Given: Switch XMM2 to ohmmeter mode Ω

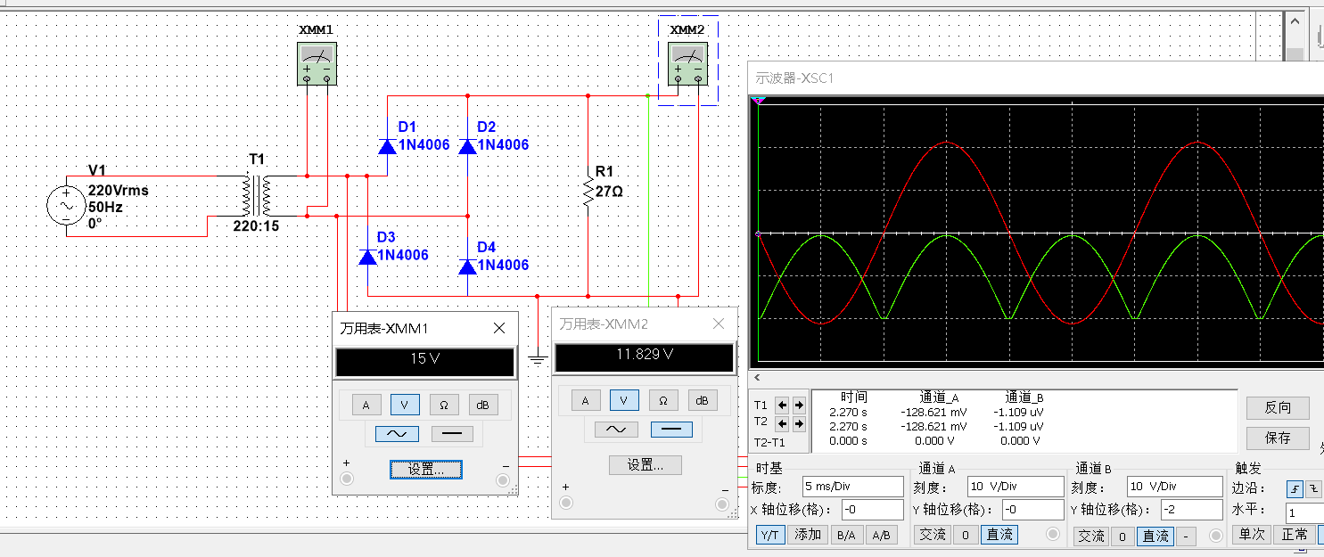Looking at the screenshot, I should [663, 401].
